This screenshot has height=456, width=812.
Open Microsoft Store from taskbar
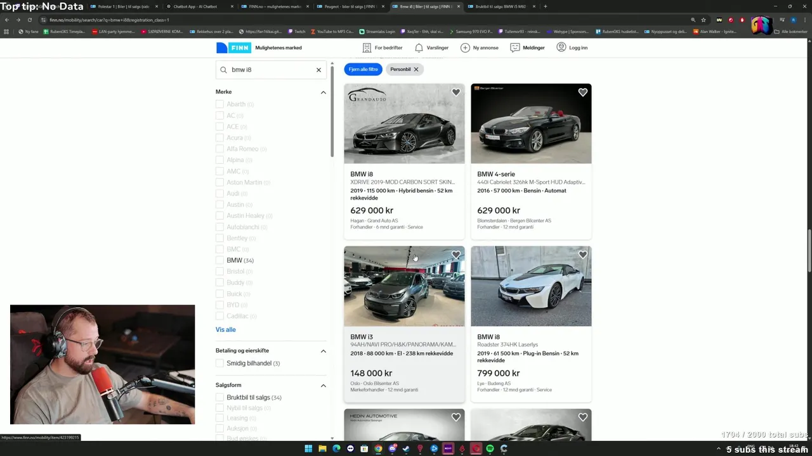pyautogui.click(x=364, y=448)
